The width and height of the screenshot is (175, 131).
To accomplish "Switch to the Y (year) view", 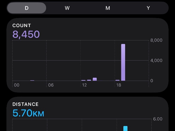I will click(148, 8).
